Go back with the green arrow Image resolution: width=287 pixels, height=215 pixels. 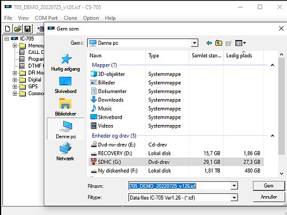pyautogui.click(x=209, y=43)
